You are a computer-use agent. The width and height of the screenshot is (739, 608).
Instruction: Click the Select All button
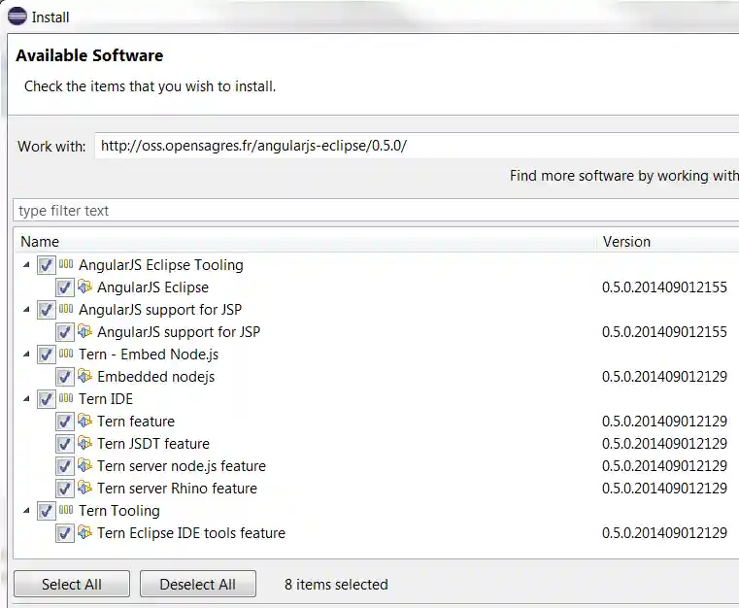(72, 584)
